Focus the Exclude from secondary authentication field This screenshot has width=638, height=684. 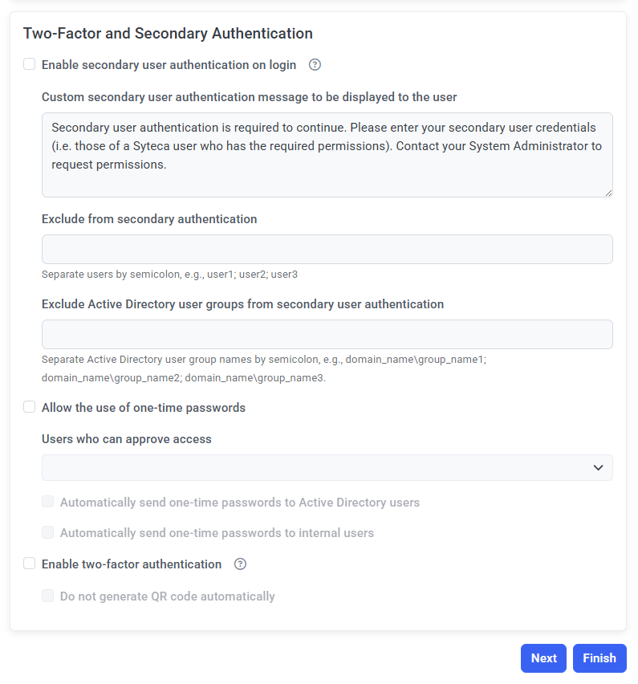click(327, 249)
